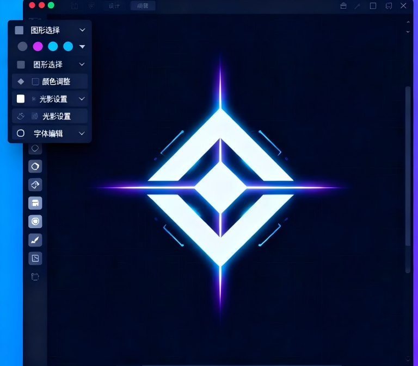
Task: Pick the magenta color swatch
Action: point(38,47)
